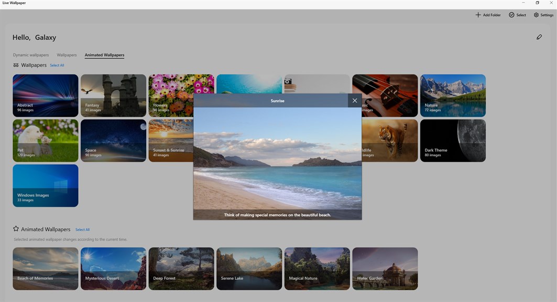Open the Fantasy wallpaper collection
The width and height of the screenshot is (557, 302).
click(x=113, y=95)
